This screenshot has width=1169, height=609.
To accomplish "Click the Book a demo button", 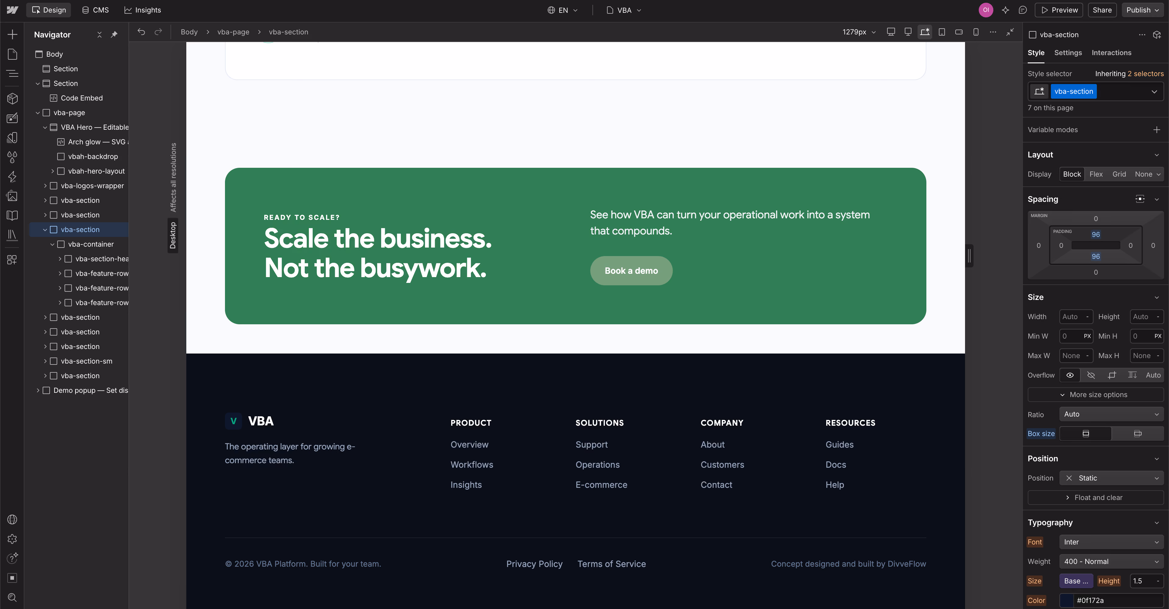I will click(x=631, y=271).
